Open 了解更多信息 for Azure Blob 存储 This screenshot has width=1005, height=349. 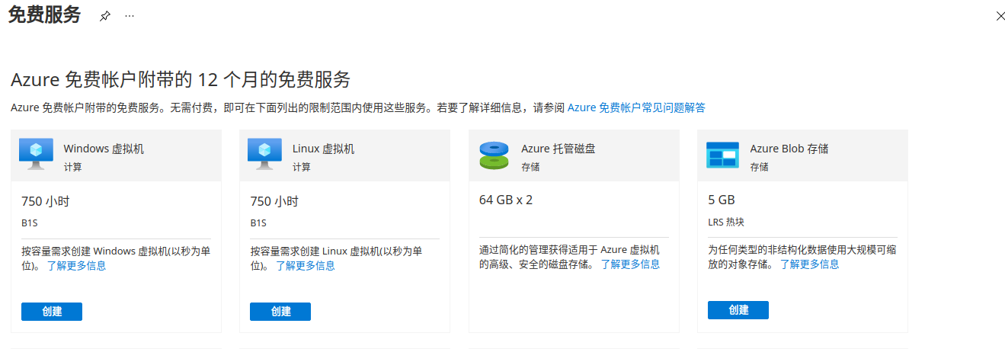(x=809, y=264)
